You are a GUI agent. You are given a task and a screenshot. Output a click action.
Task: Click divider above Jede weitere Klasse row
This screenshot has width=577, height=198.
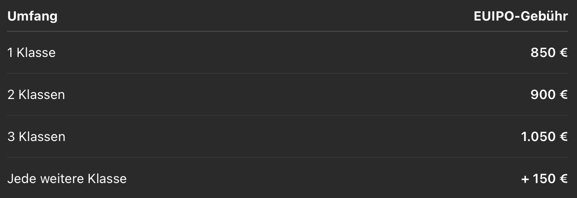[x=288, y=157]
